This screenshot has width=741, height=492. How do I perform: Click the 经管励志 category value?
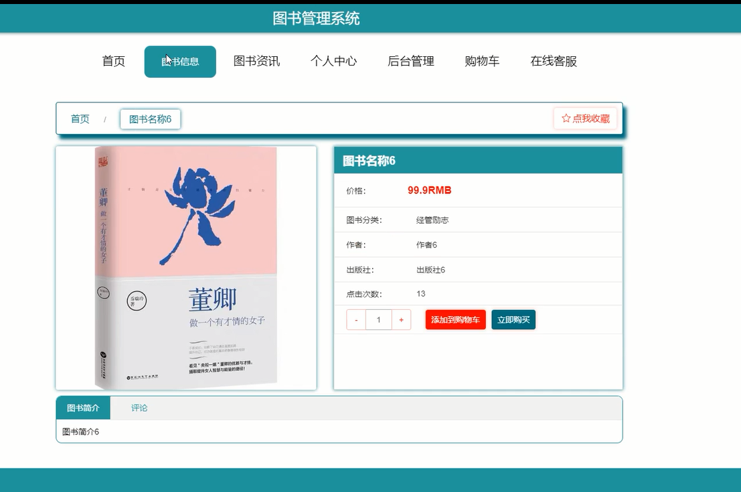tap(432, 220)
